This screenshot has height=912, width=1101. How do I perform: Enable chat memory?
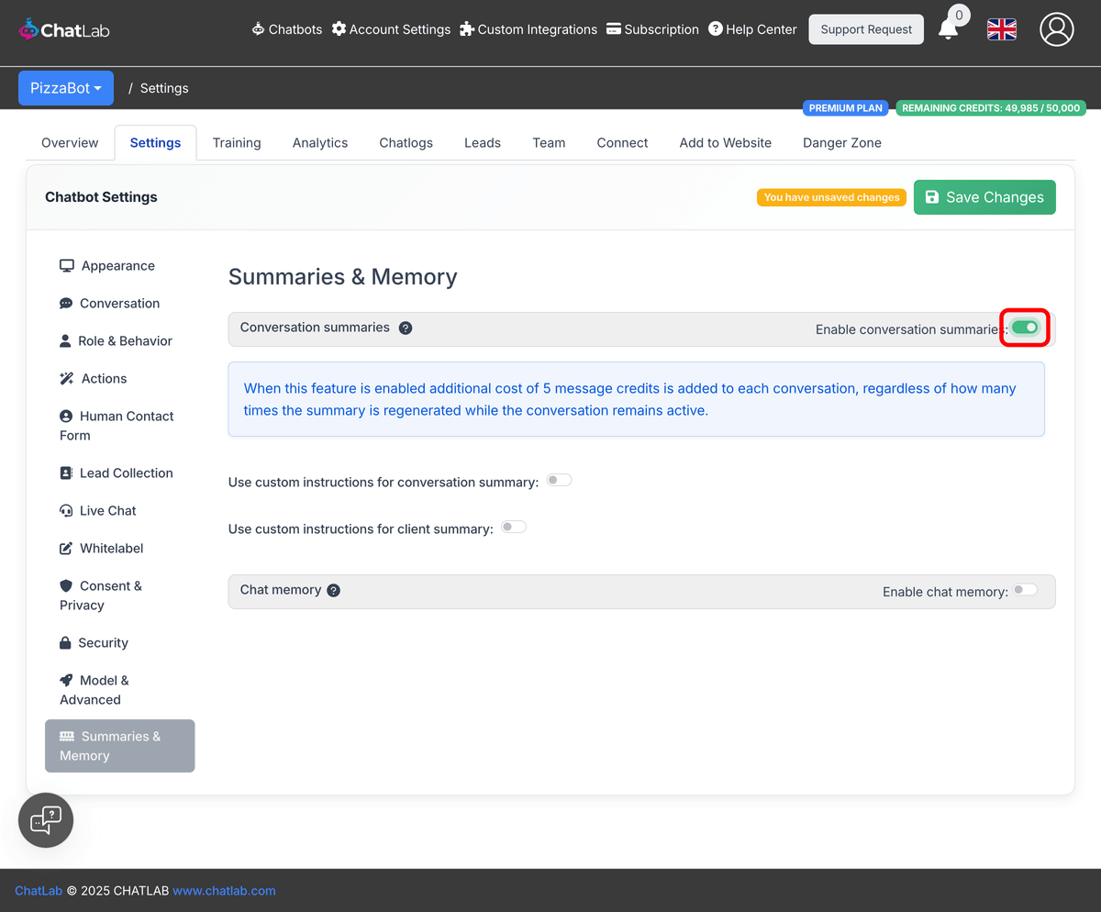coord(1025,589)
